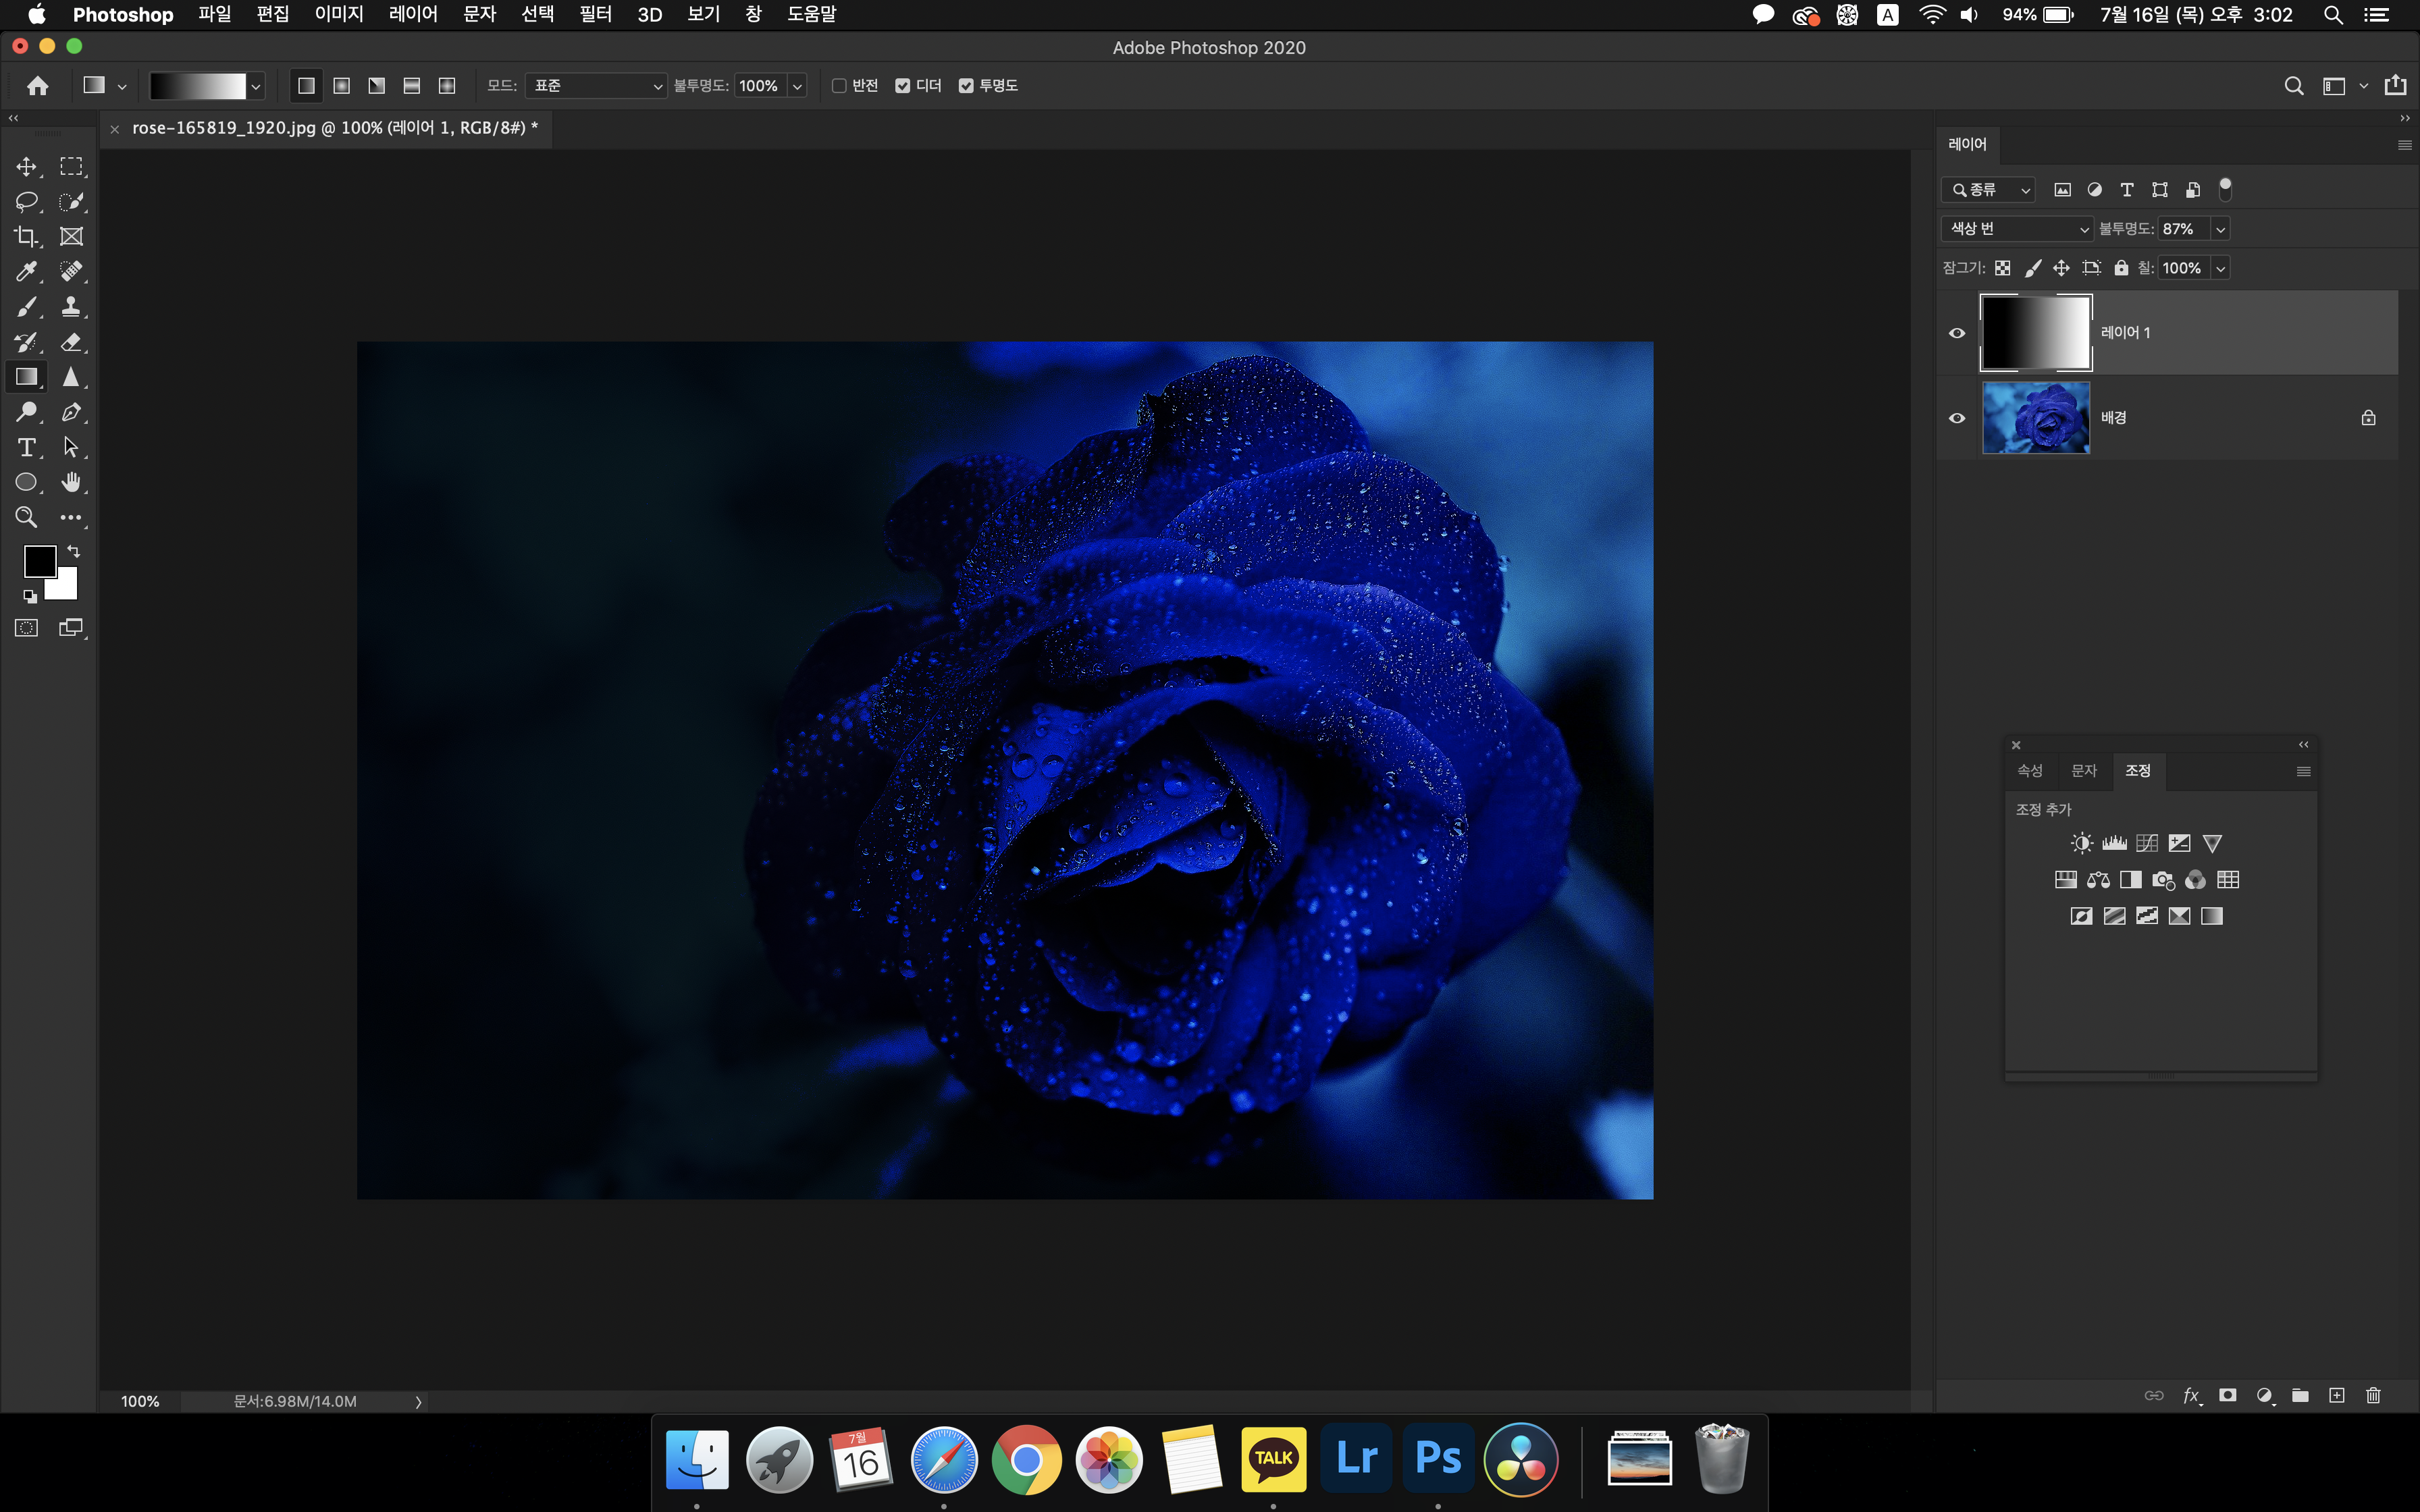Add a Hue/Saturation adjustment
Image resolution: width=2420 pixels, height=1512 pixels.
coord(2065,880)
